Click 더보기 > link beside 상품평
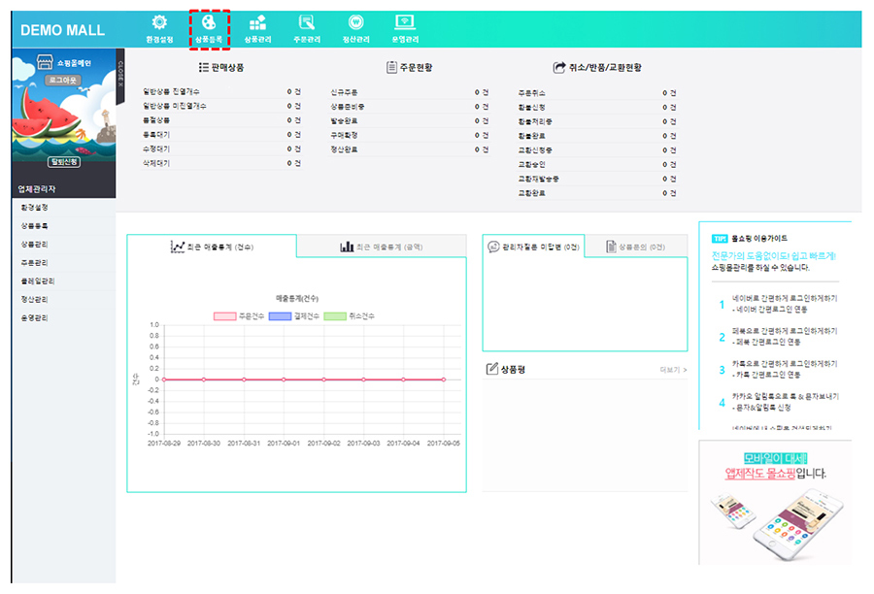This screenshot has width=874, height=594. (x=673, y=370)
